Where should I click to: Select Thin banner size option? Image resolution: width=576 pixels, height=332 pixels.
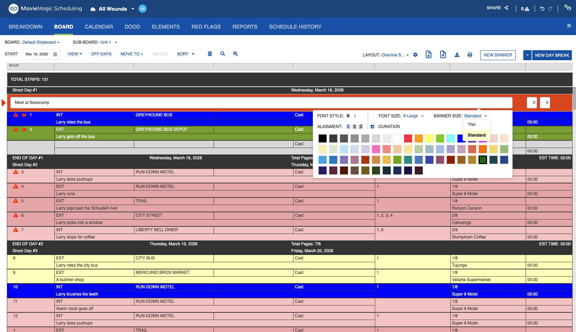[476, 125]
